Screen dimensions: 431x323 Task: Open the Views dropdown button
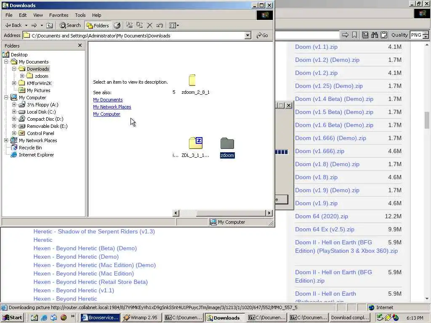[x=174, y=25]
